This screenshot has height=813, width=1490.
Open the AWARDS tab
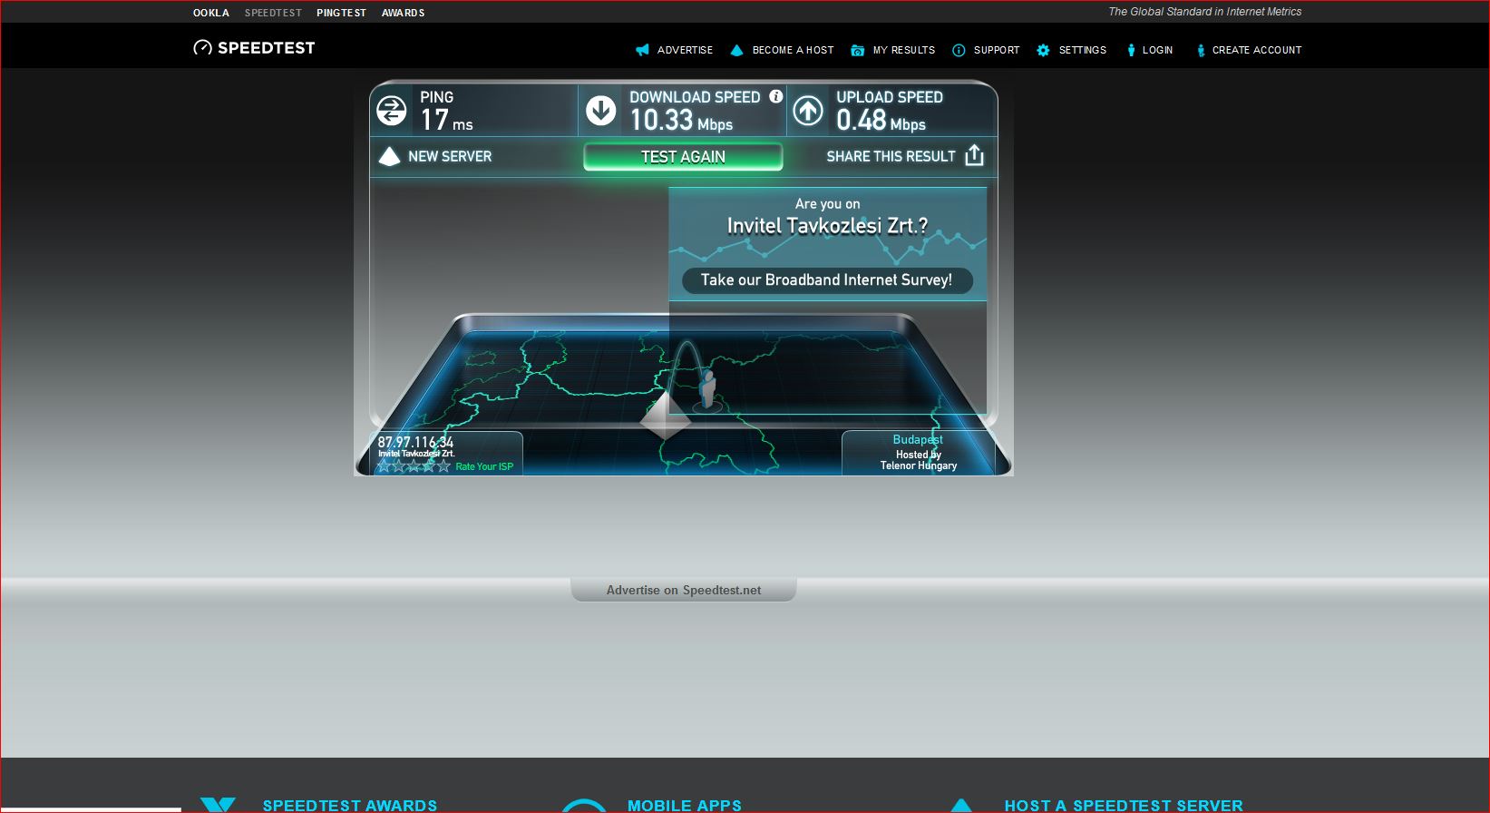404,13
